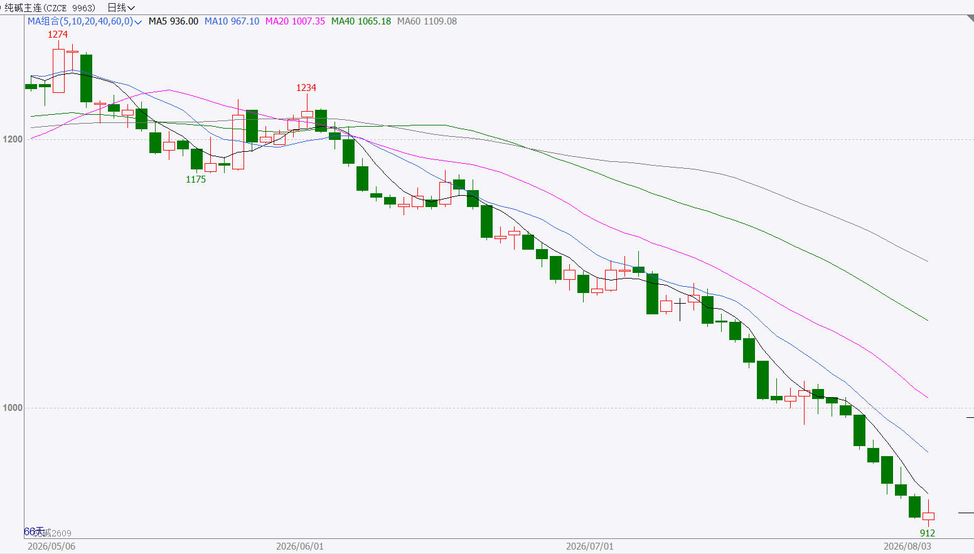
Task: Click the 2026/06/01 date axis label
Action: (x=300, y=546)
